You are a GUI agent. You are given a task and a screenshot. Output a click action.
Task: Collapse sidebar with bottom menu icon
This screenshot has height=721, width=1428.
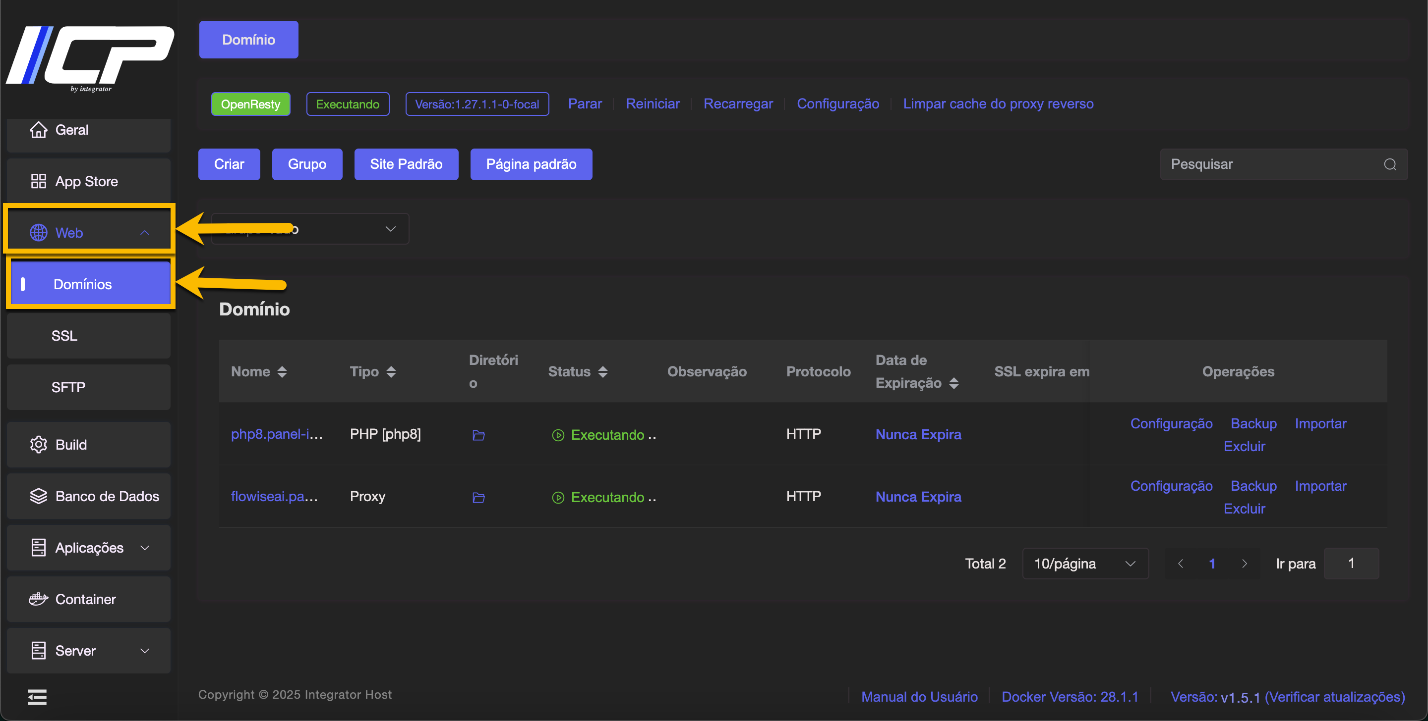point(37,697)
